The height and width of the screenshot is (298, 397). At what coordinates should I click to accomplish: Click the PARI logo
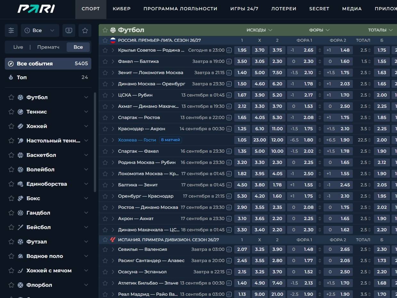tap(36, 9)
